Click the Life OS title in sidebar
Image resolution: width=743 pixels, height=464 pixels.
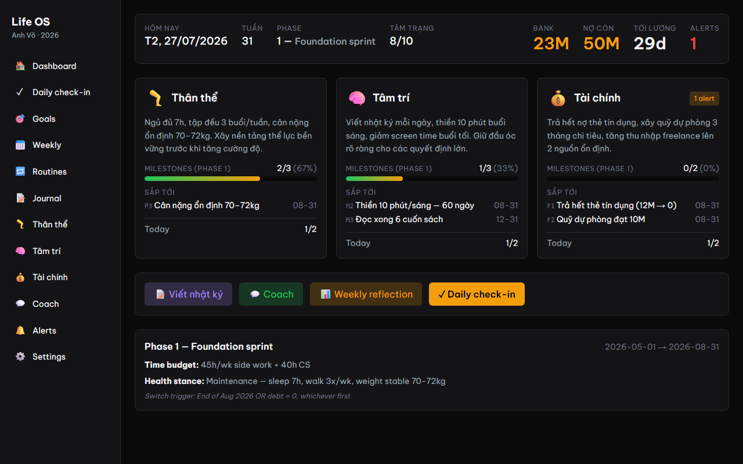31,22
